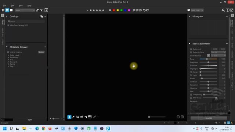This screenshot has width=235, height=132.
Task: Collapse the Metadata Browser panel triangle
Action: (7, 47)
